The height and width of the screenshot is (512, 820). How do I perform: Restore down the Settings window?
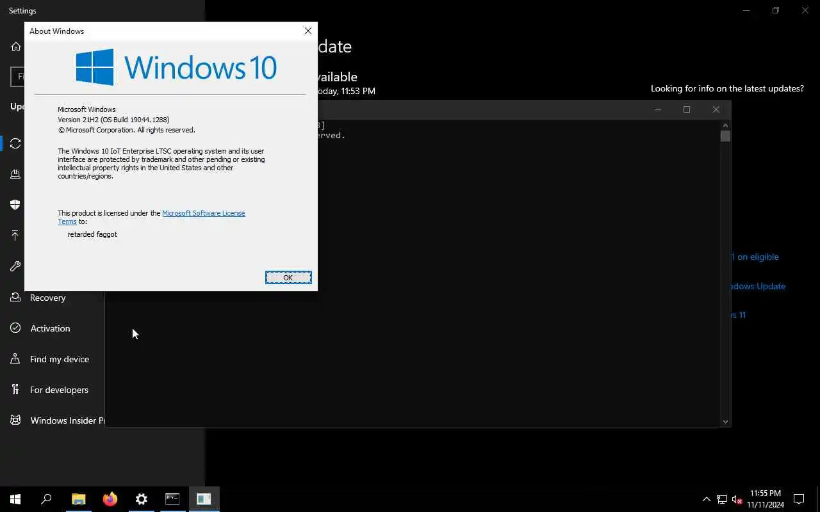[776, 10]
